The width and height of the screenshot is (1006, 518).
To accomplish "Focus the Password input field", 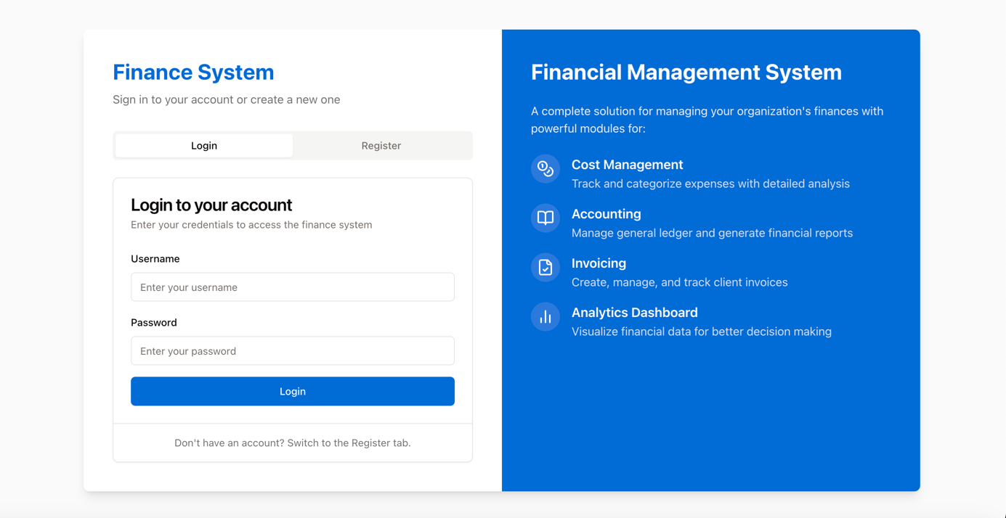I will [x=293, y=351].
